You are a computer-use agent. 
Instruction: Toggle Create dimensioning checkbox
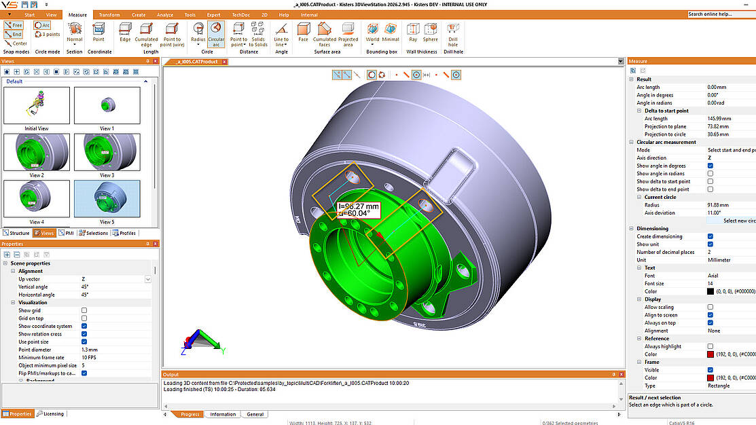[x=710, y=236]
